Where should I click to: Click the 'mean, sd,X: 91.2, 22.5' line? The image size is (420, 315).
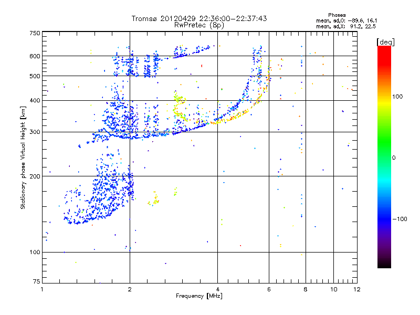click(346, 26)
